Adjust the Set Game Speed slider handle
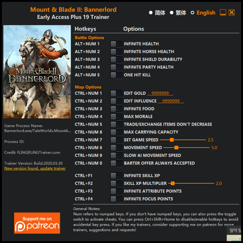This screenshot has width=243, height=243. [172, 140]
